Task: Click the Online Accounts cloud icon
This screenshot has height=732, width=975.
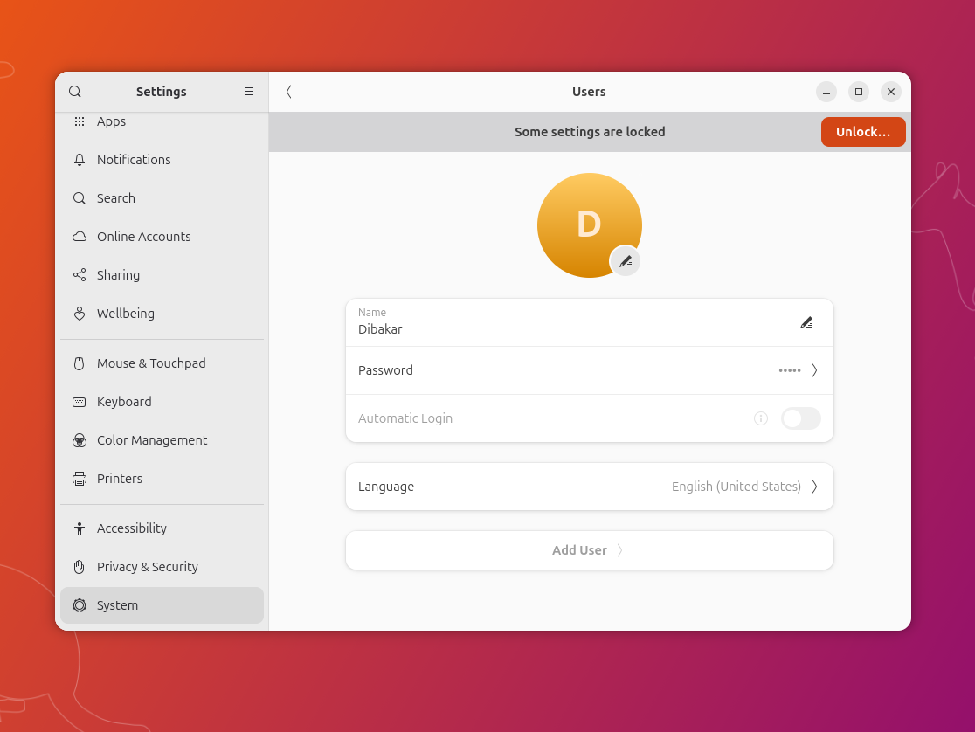Action: (x=80, y=237)
